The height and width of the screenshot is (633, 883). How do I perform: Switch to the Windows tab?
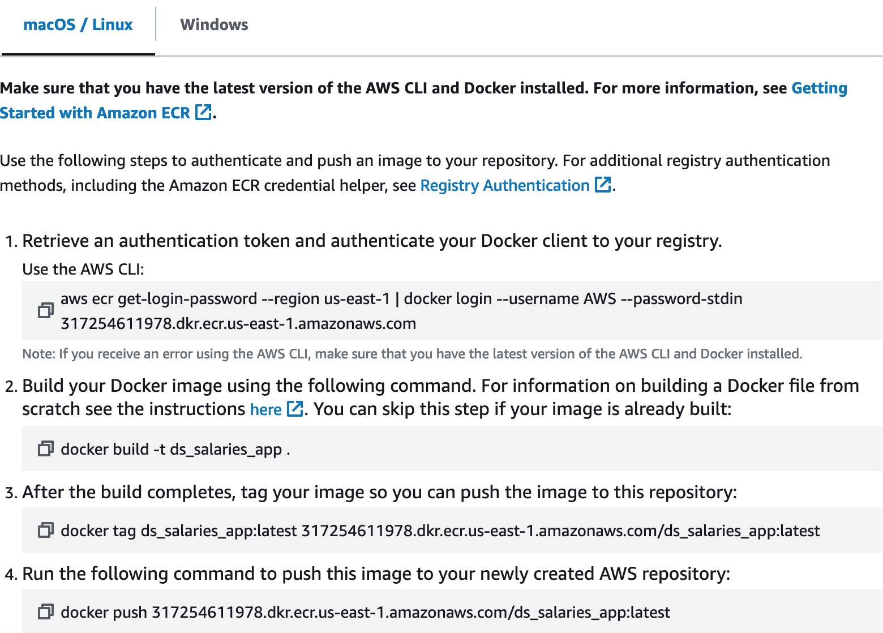click(x=214, y=25)
